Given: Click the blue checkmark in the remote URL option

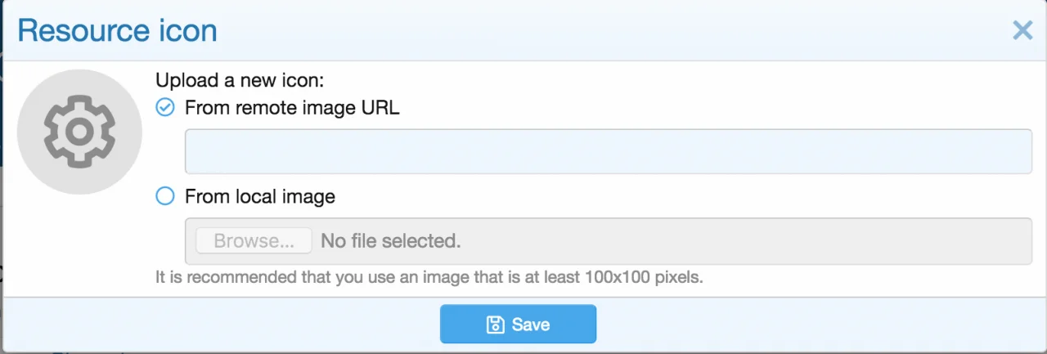Looking at the screenshot, I should (165, 107).
